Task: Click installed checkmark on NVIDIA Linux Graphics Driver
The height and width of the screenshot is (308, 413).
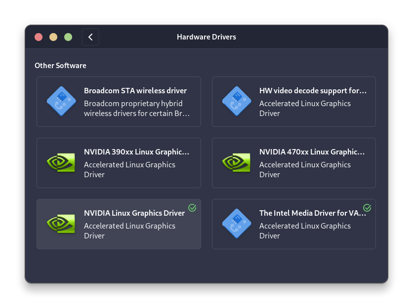Action: (192, 208)
